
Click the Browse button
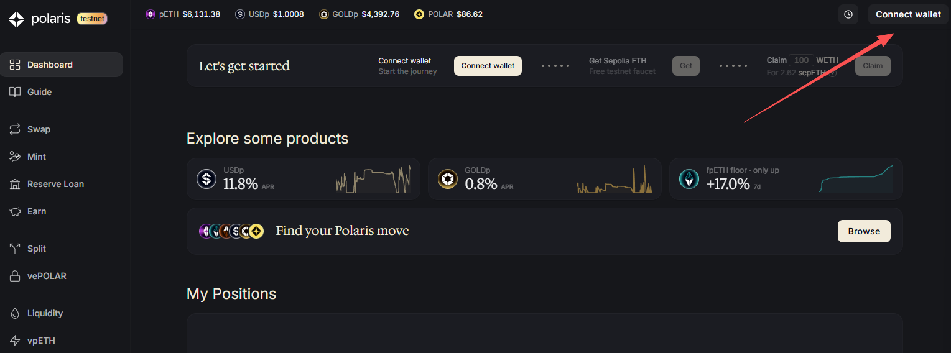[864, 231]
